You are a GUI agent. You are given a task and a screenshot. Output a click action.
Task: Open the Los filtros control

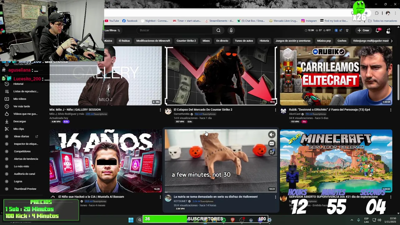(112, 30)
